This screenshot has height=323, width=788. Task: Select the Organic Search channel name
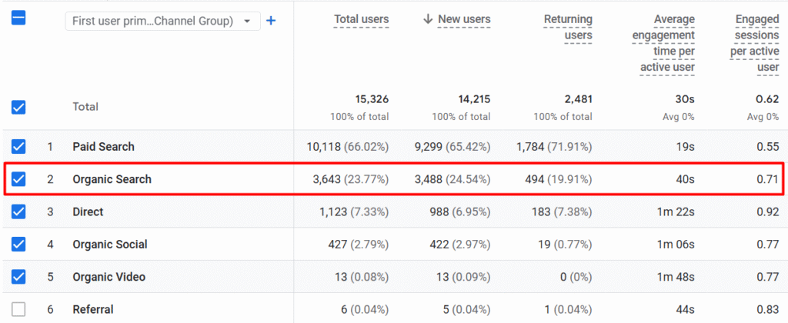112,179
